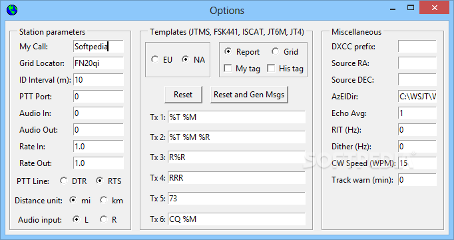
Task: Click the Dither (Hz) field
Action: coord(417,147)
